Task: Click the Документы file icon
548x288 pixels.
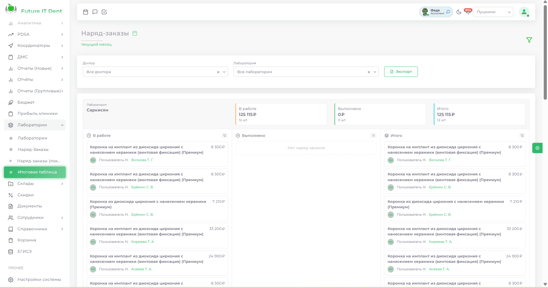Action: coord(11,206)
